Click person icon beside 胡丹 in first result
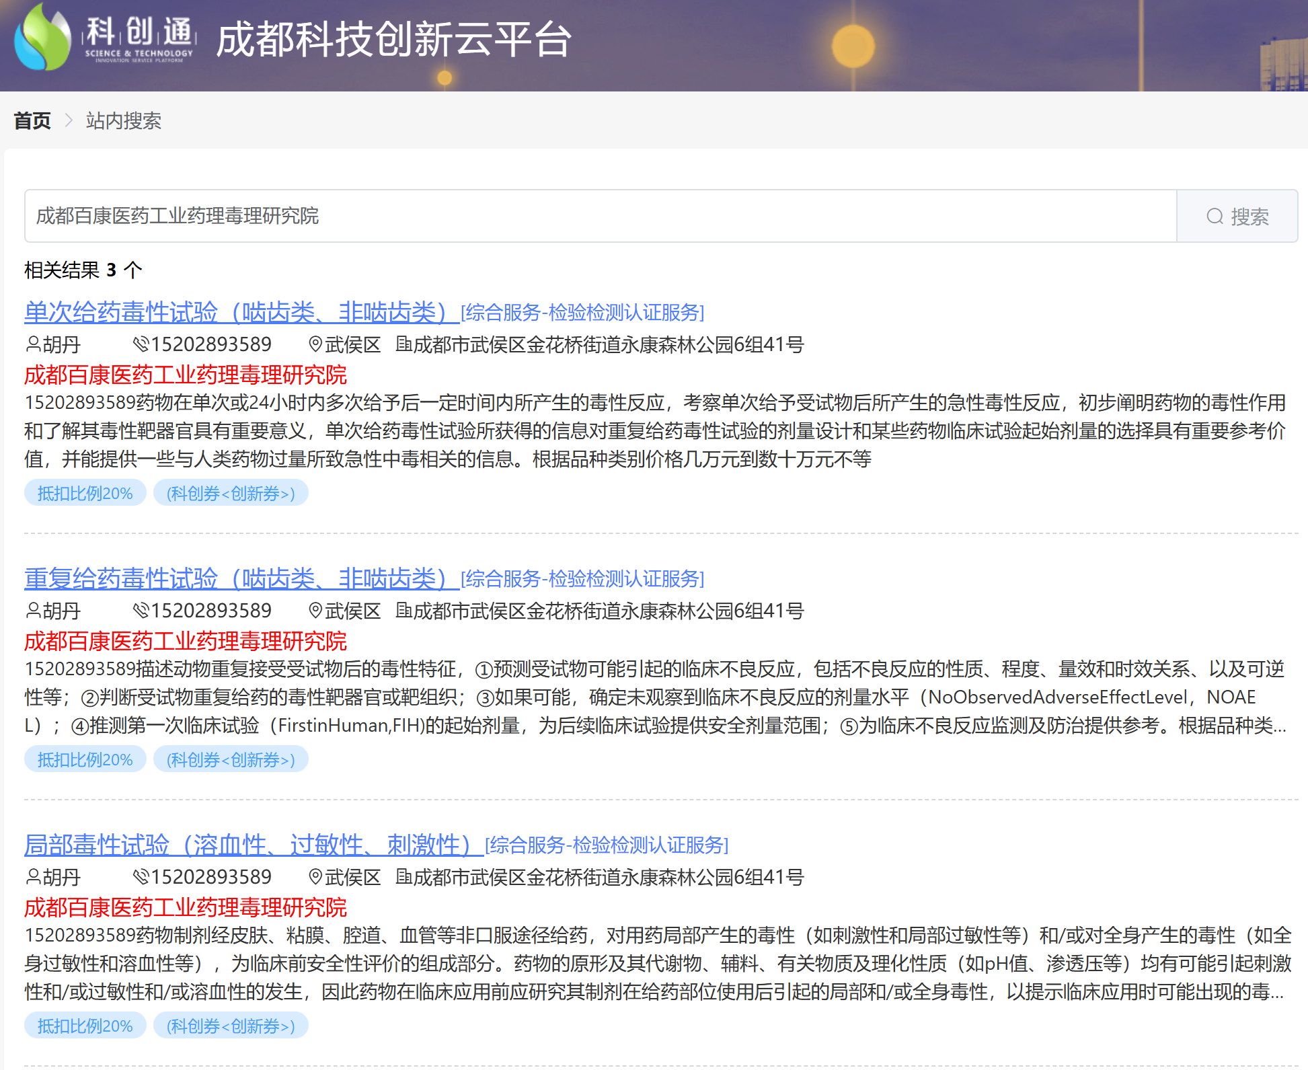 33,344
